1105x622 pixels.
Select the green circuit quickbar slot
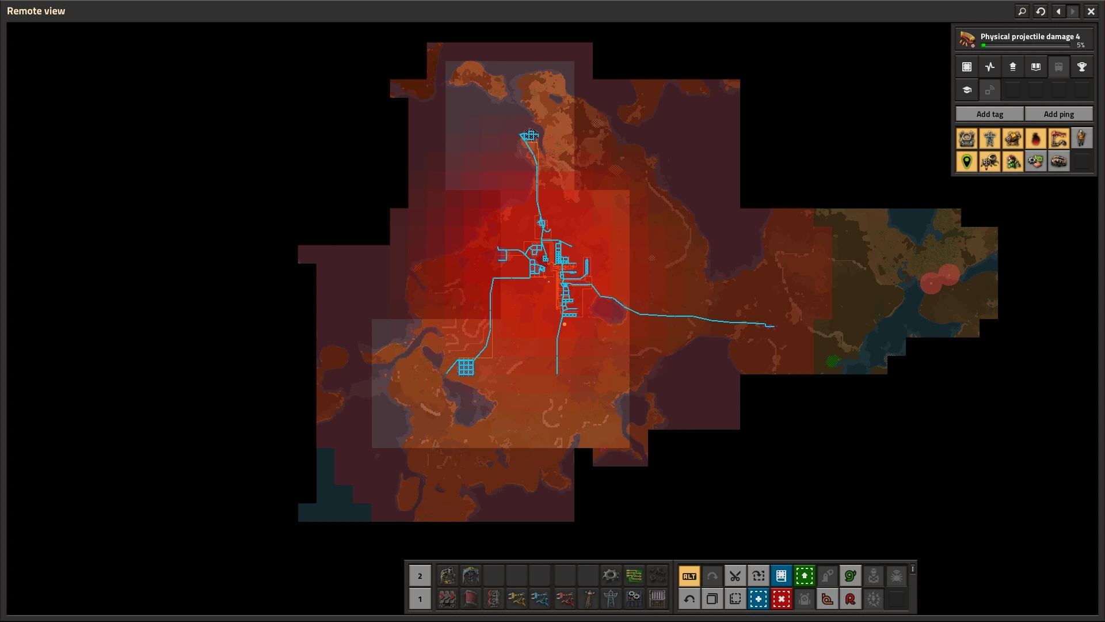pos(634,575)
